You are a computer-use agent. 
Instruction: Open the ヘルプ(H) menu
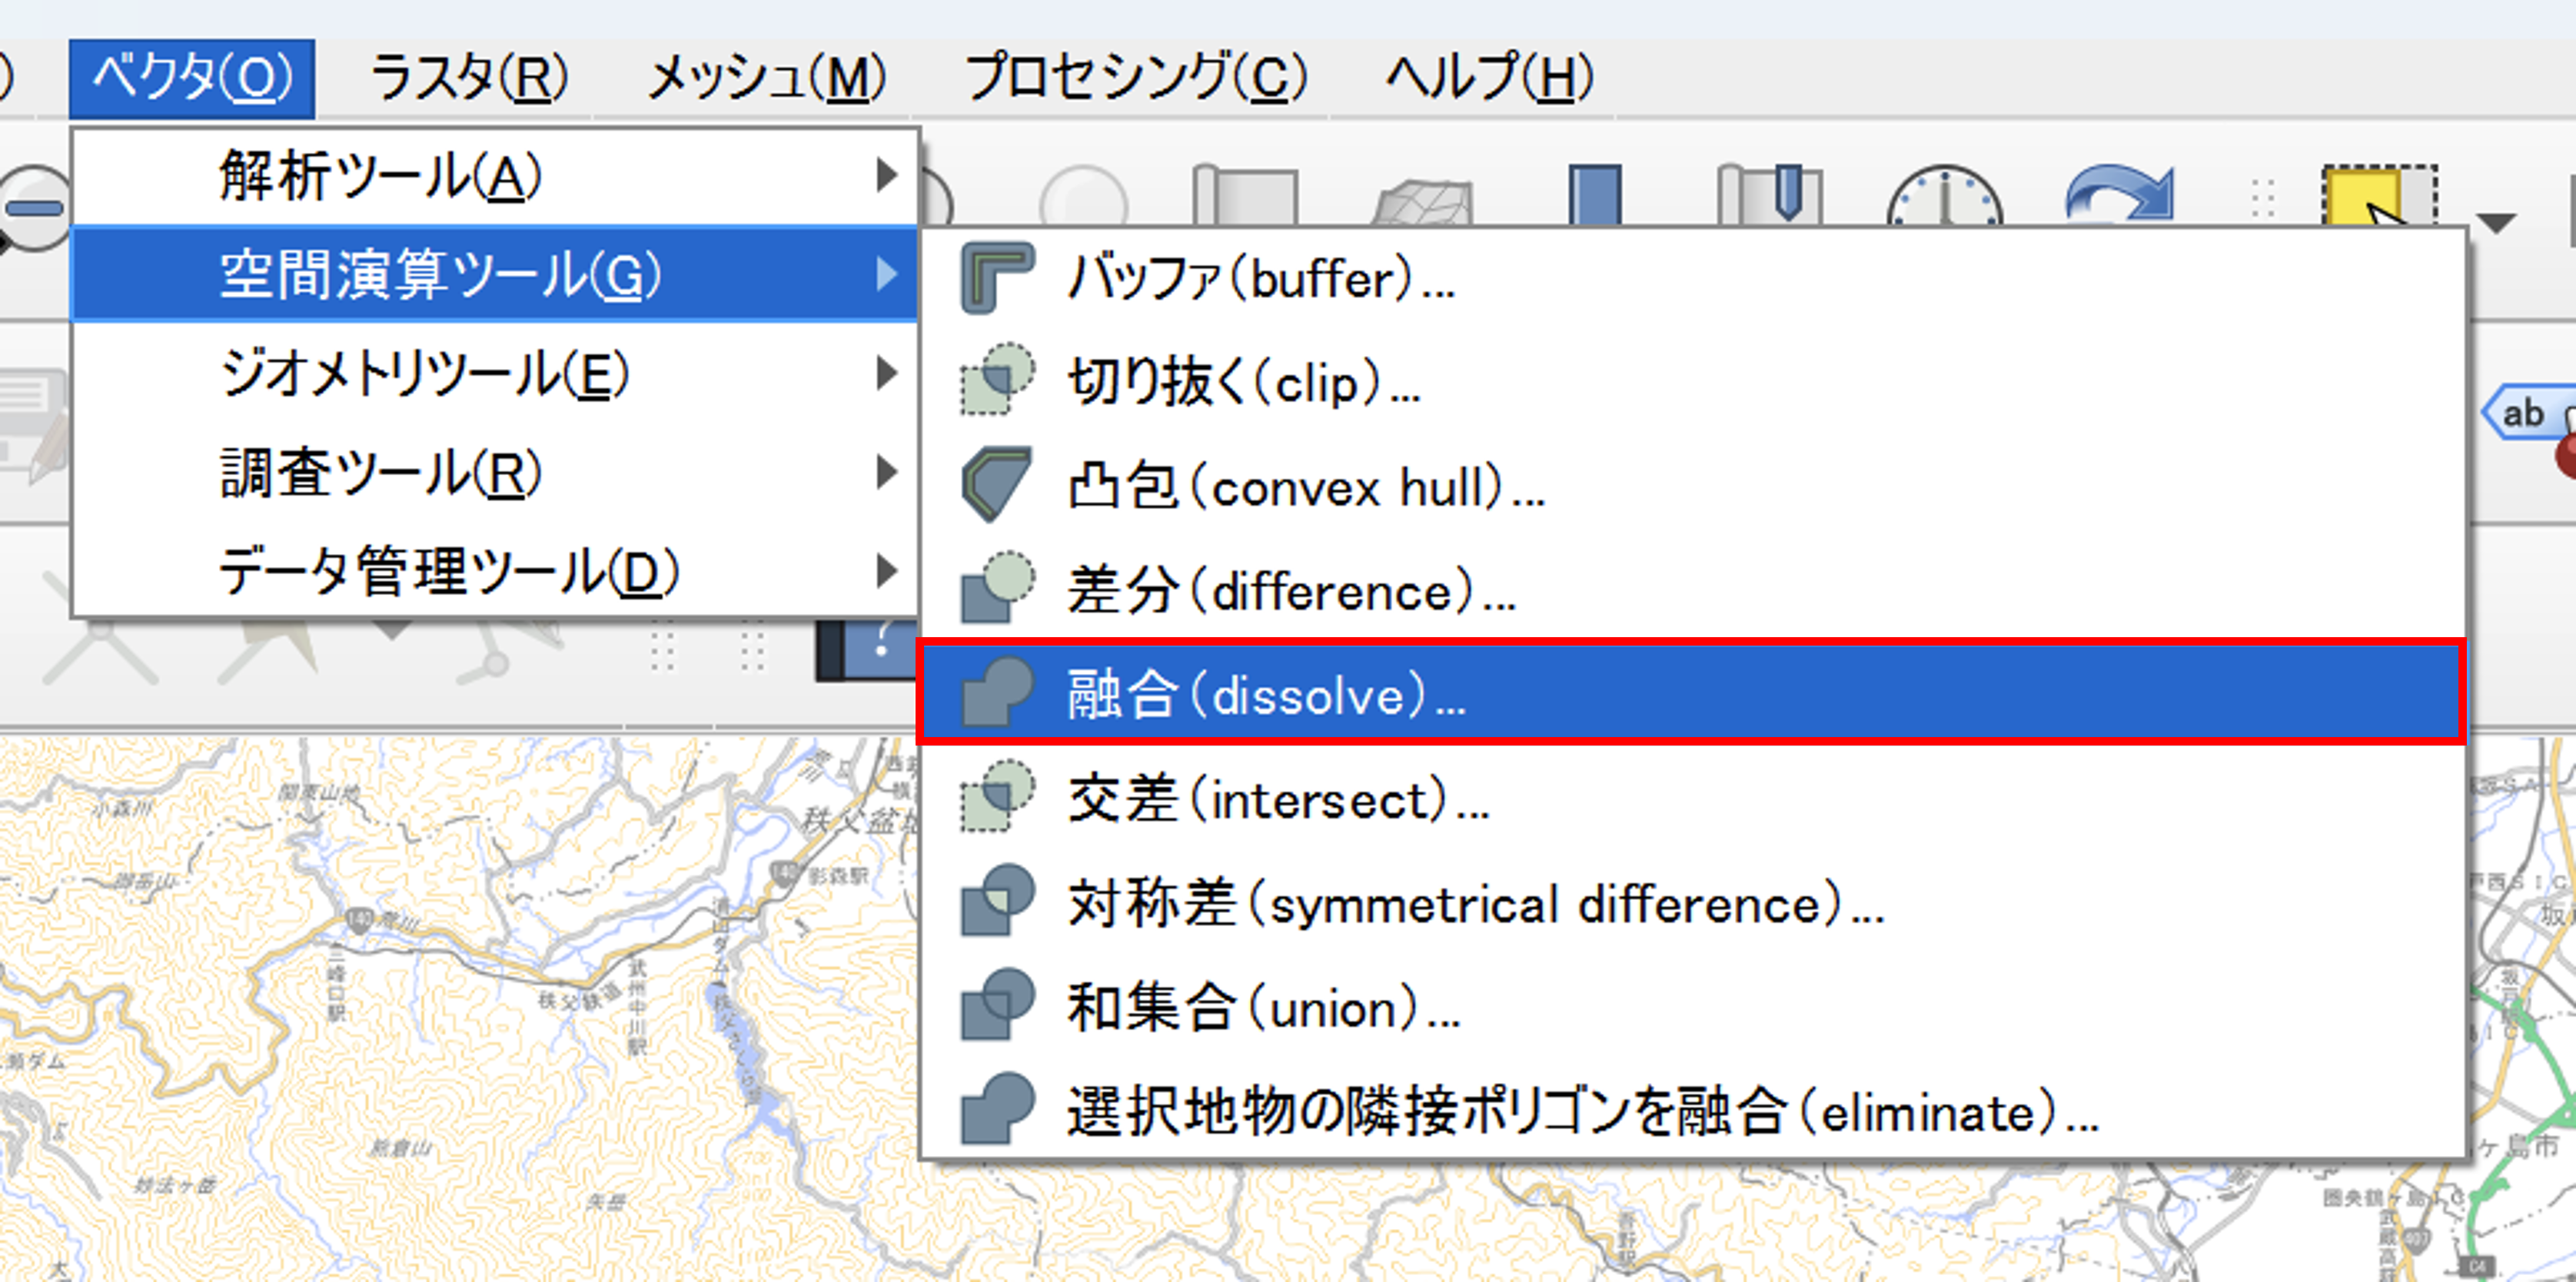(x=1490, y=78)
